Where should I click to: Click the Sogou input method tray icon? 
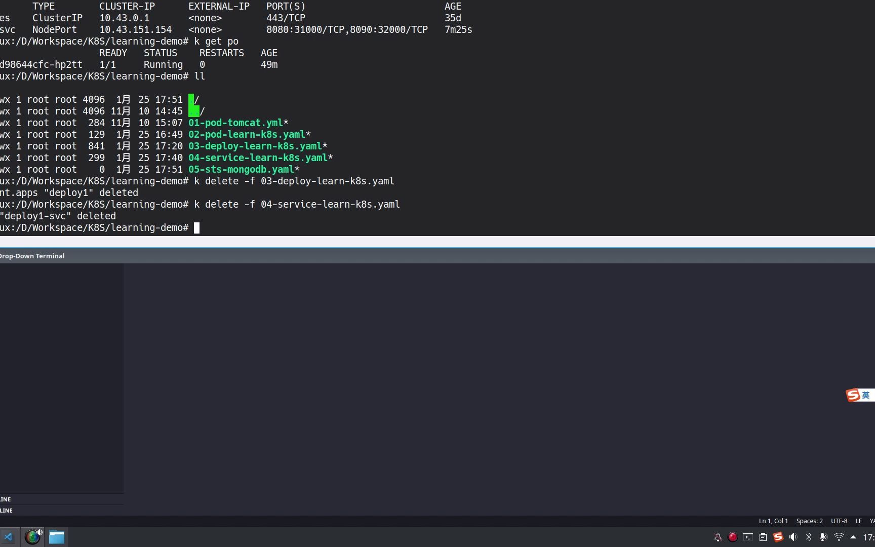pyautogui.click(x=778, y=537)
